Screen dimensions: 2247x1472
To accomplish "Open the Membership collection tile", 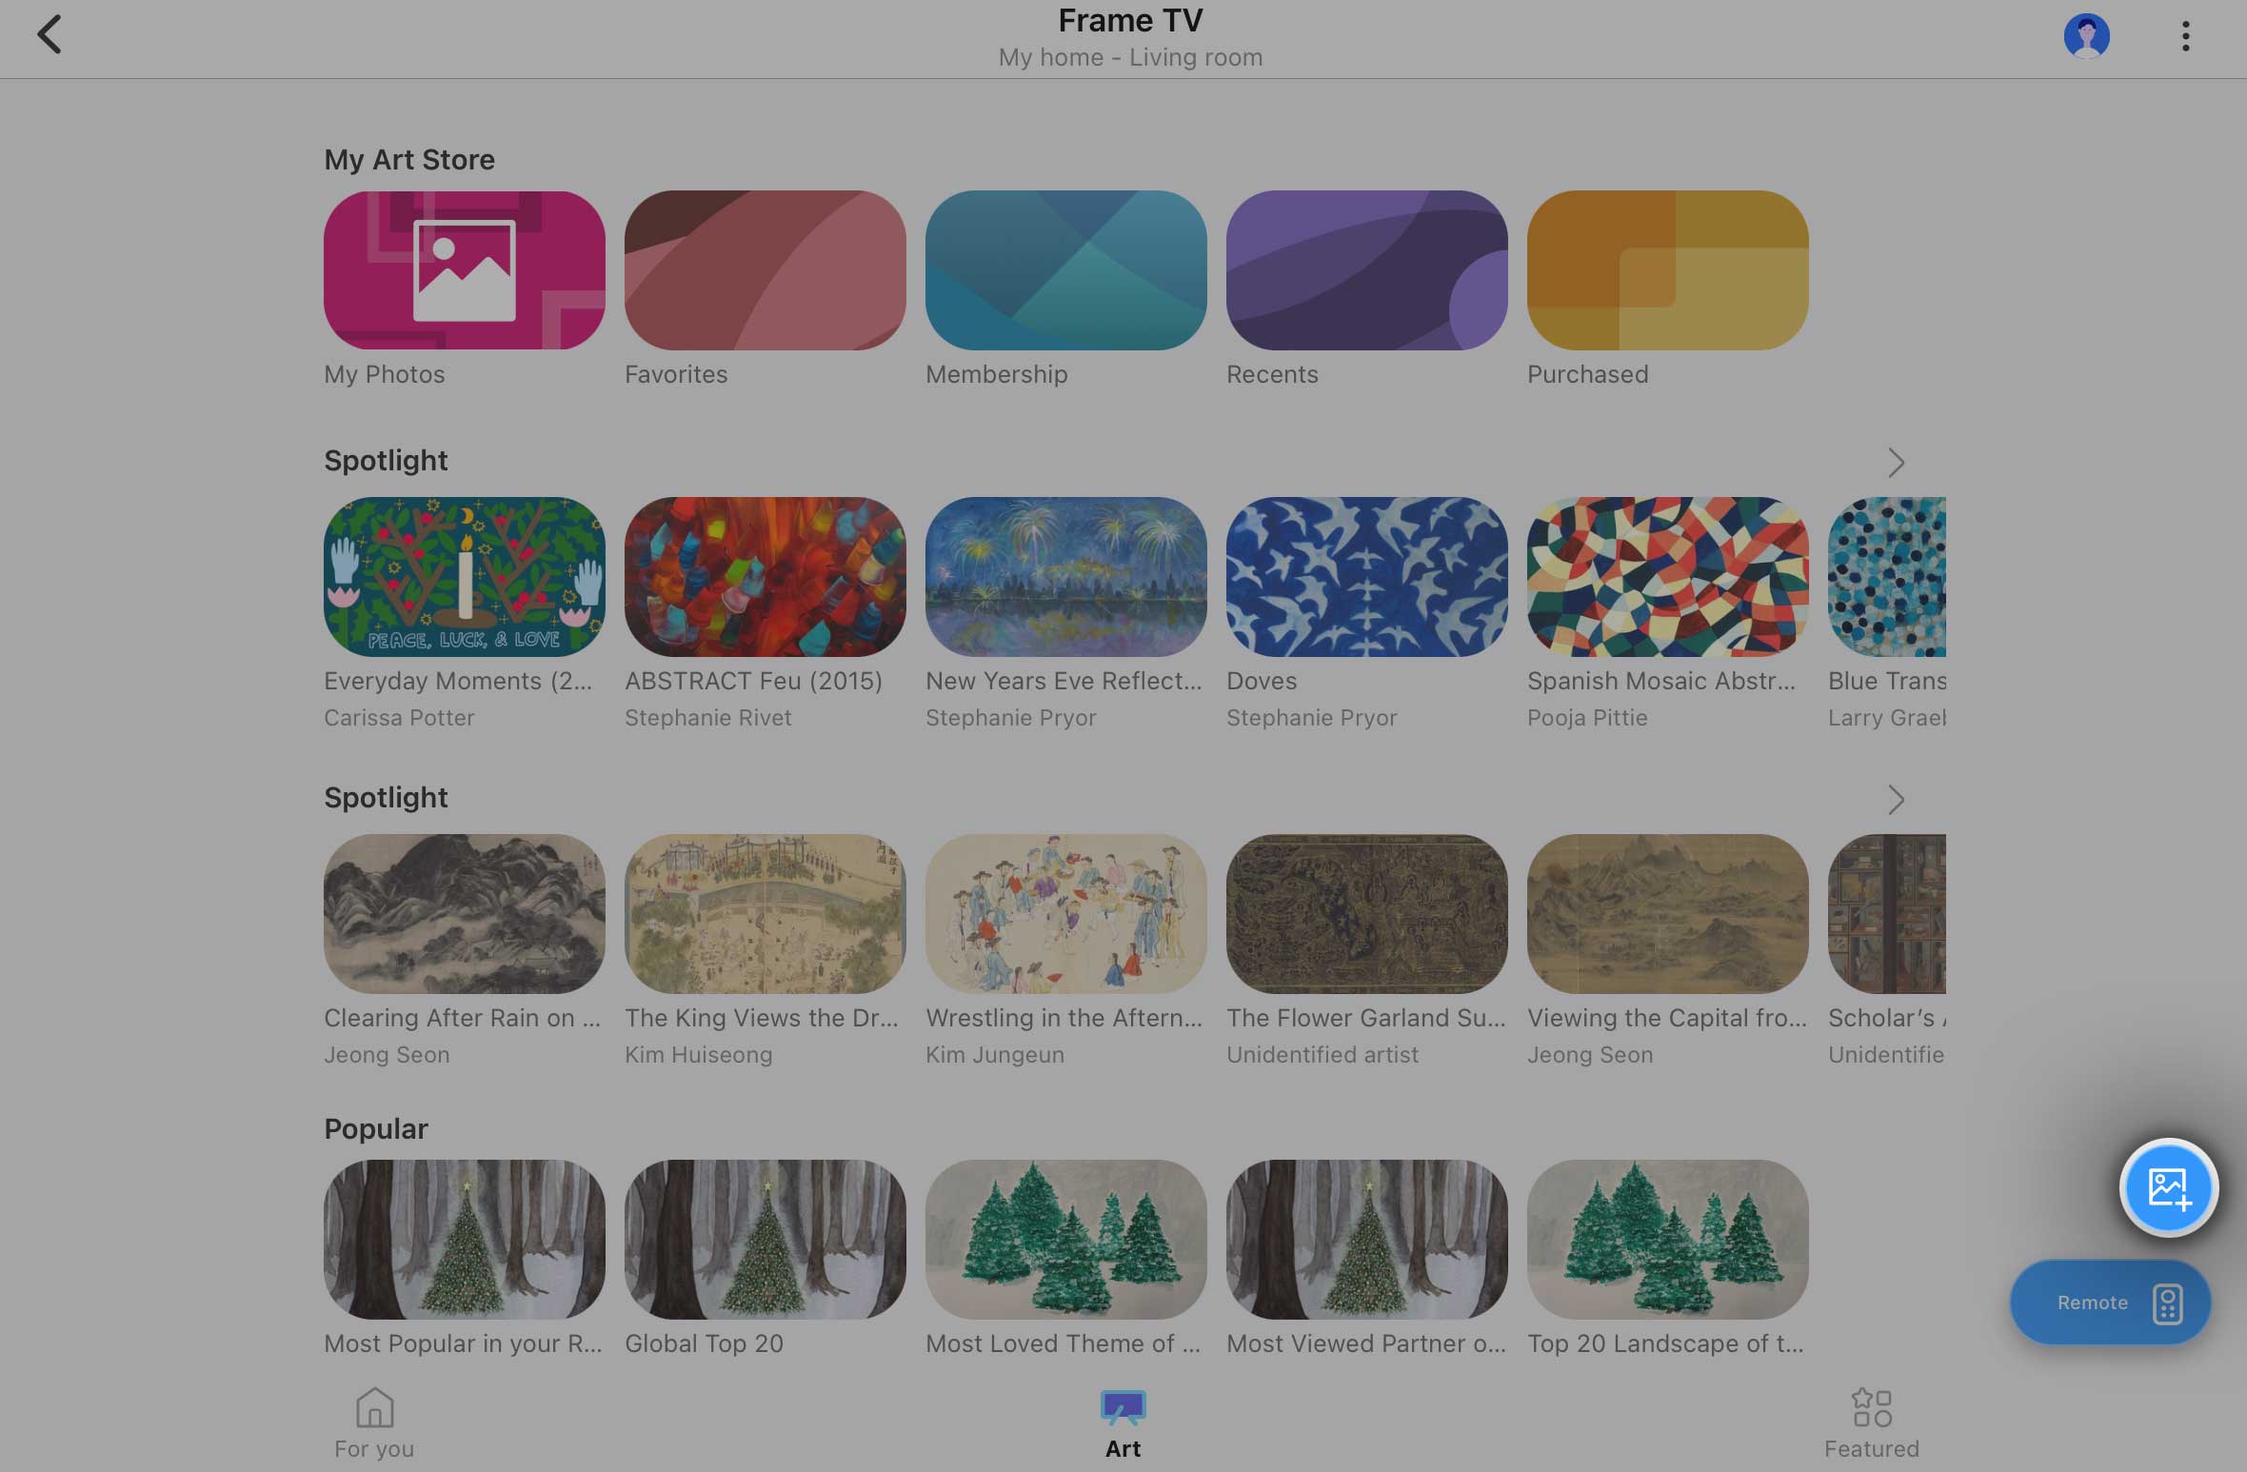I will [1065, 270].
